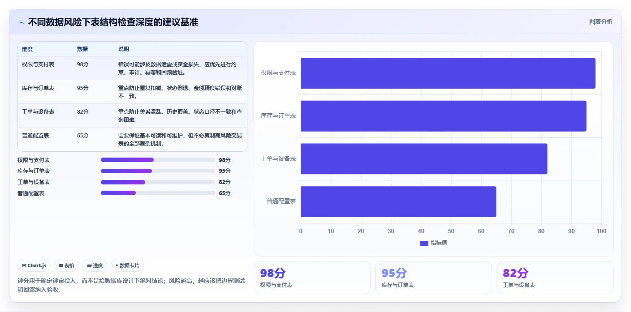Select the 库存与订单表 cell in the table

point(38,88)
